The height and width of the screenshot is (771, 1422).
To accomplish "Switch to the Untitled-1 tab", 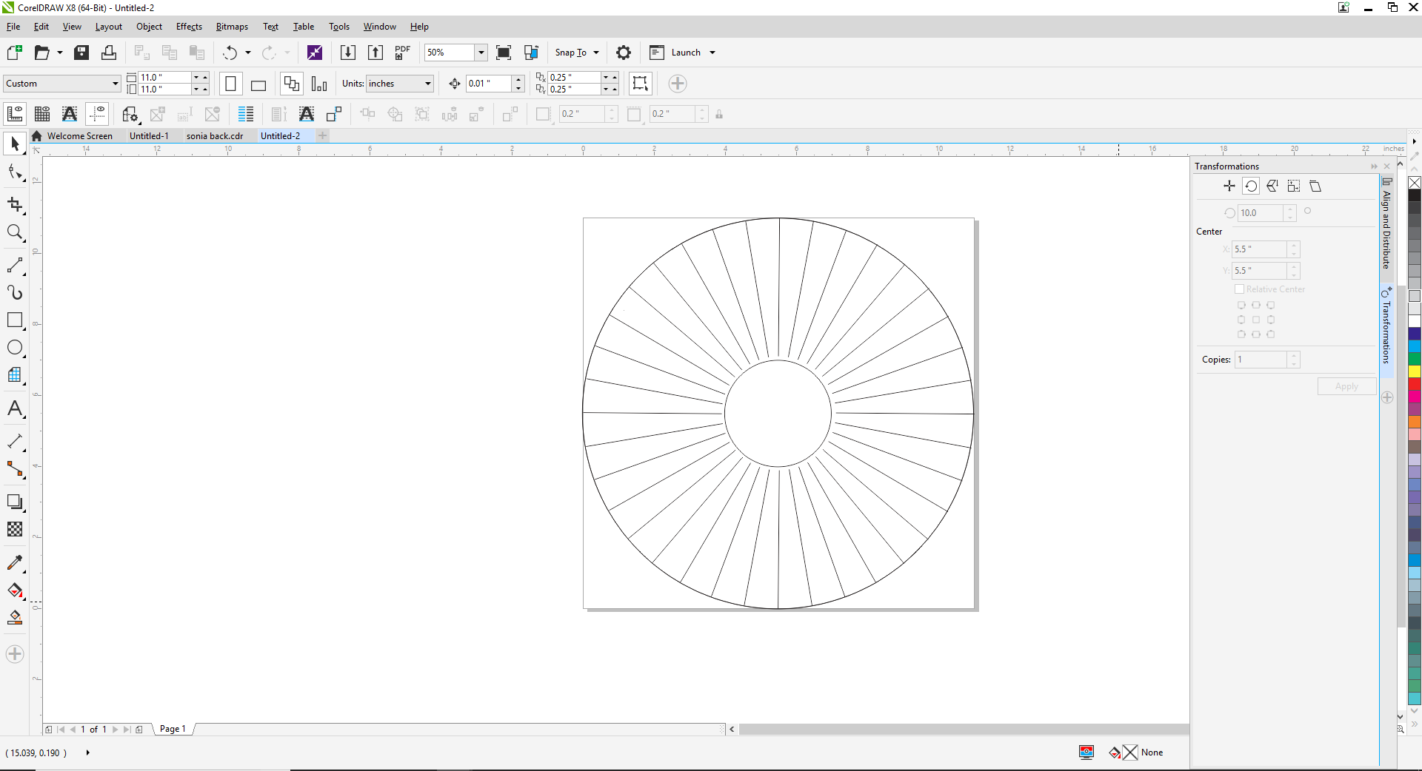I will tap(149, 136).
